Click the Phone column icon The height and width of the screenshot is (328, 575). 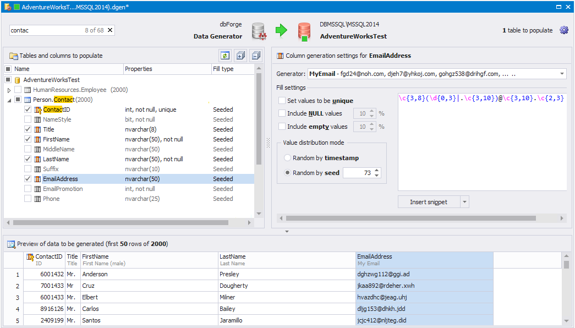pos(37,199)
